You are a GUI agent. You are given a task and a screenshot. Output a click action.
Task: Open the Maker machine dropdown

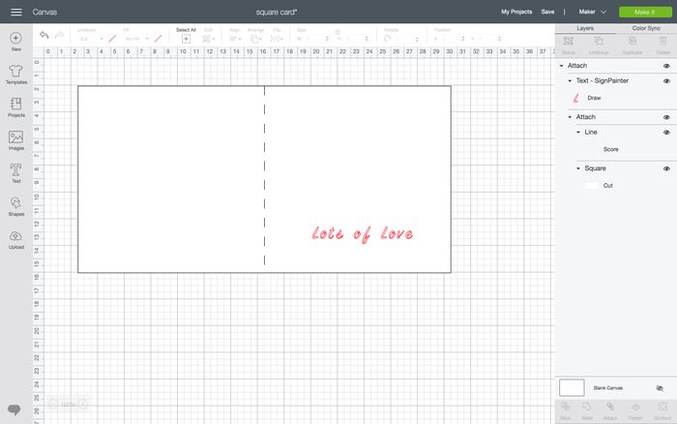pyautogui.click(x=592, y=12)
